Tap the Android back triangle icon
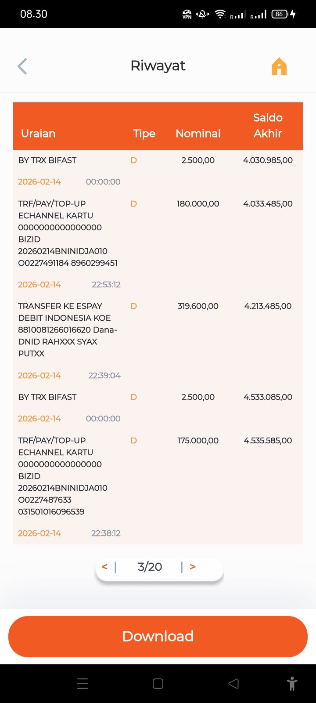The width and height of the screenshot is (316, 703). coord(233,684)
